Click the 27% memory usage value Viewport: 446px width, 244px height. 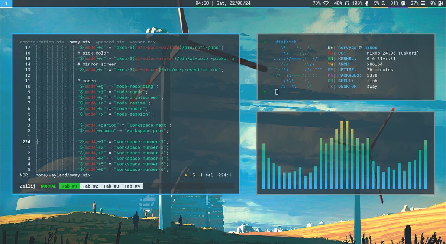pyautogui.click(x=414, y=3)
